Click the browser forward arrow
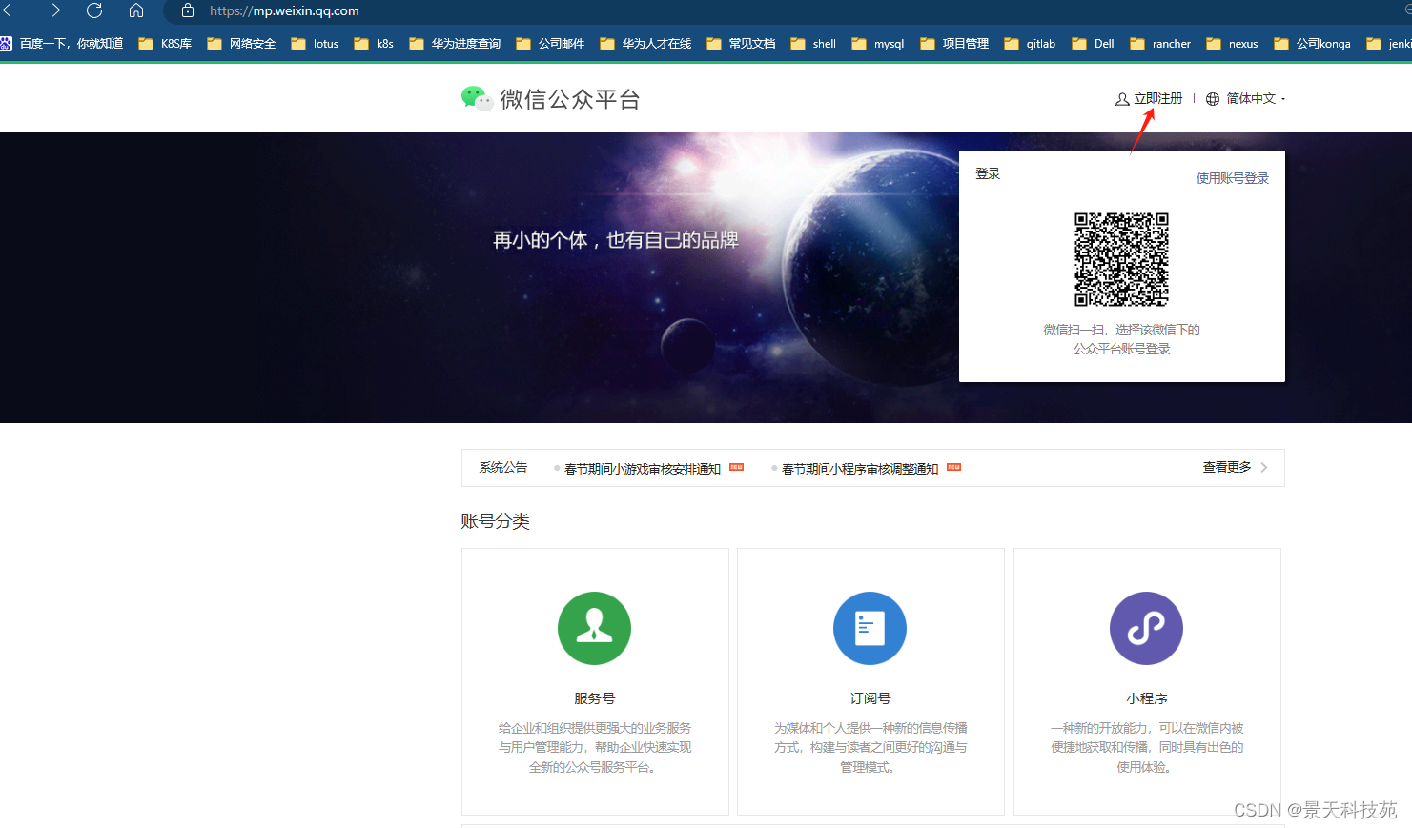The image size is (1412, 828). [x=52, y=10]
